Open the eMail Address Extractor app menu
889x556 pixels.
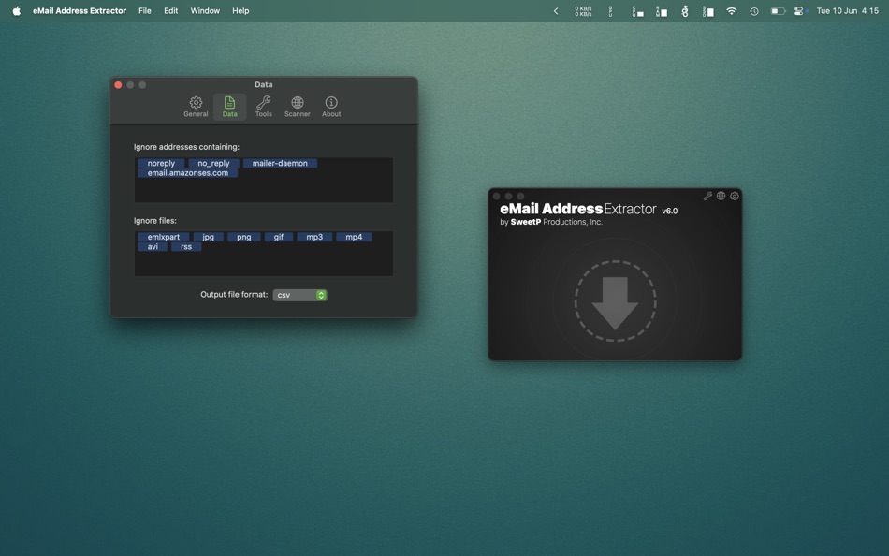(80, 11)
